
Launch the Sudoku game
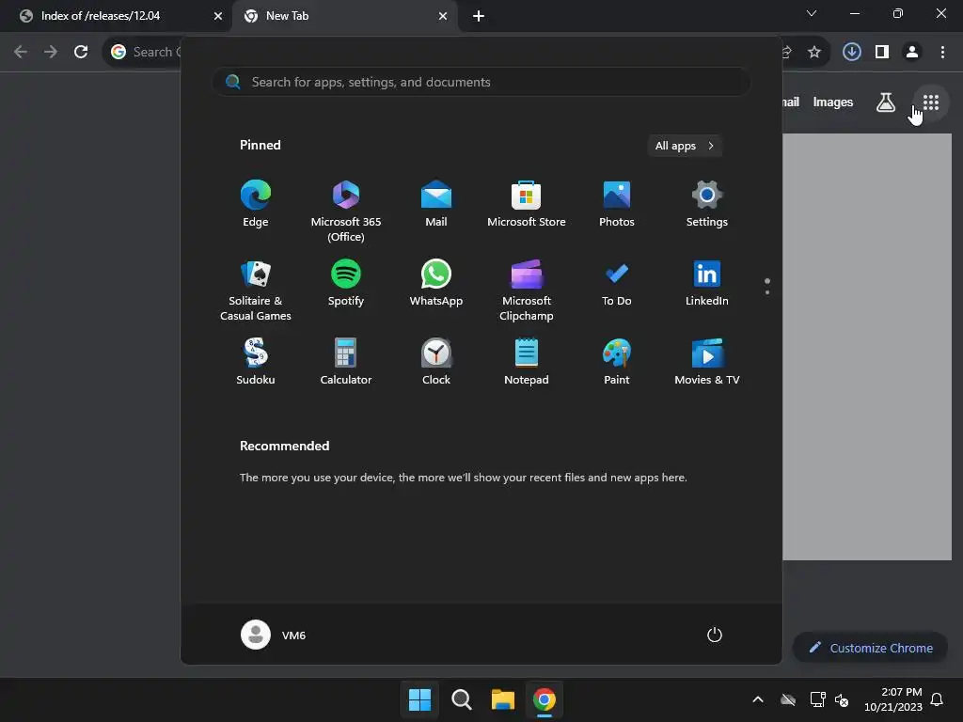(256, 362)
